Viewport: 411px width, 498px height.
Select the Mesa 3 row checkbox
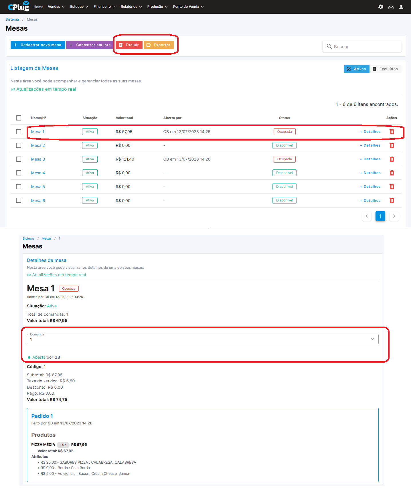pos(19,159)
